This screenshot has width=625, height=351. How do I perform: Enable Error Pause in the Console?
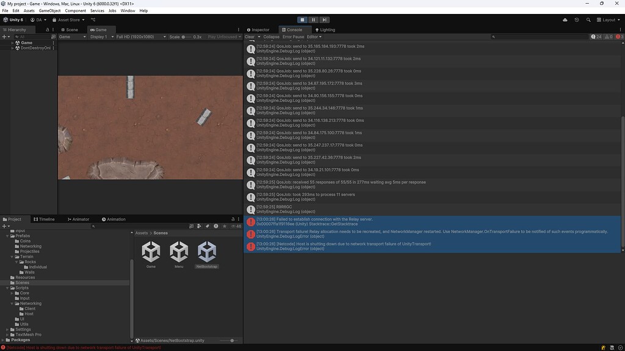click(x=294, y=37)
